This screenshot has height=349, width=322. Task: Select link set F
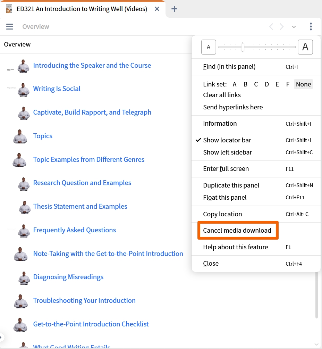tap(288, 84)
